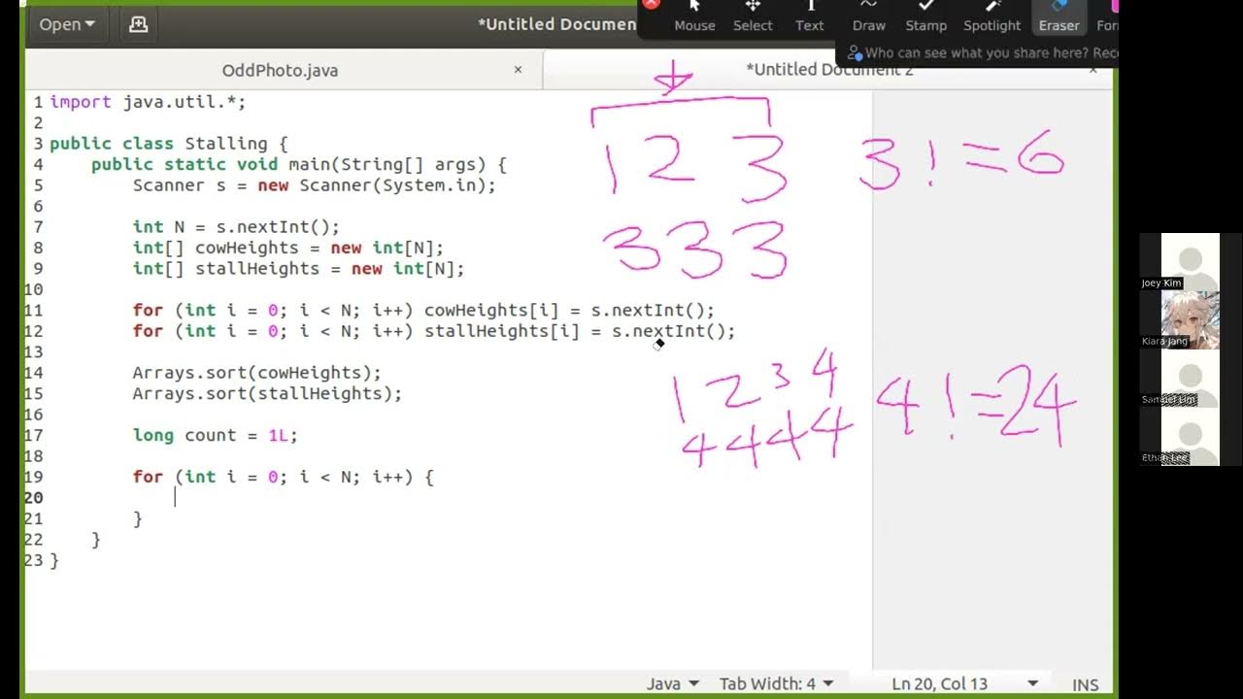
Task: Click the Scanner s declaration line
Action: [x=315, y=185]
